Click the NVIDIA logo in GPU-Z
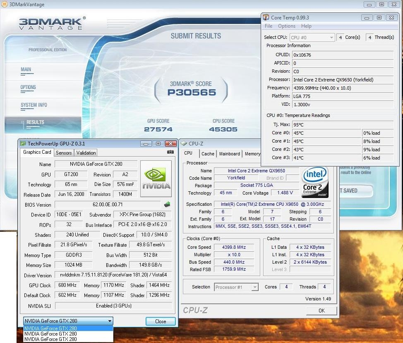403x343 pixels. coord(156,179)
